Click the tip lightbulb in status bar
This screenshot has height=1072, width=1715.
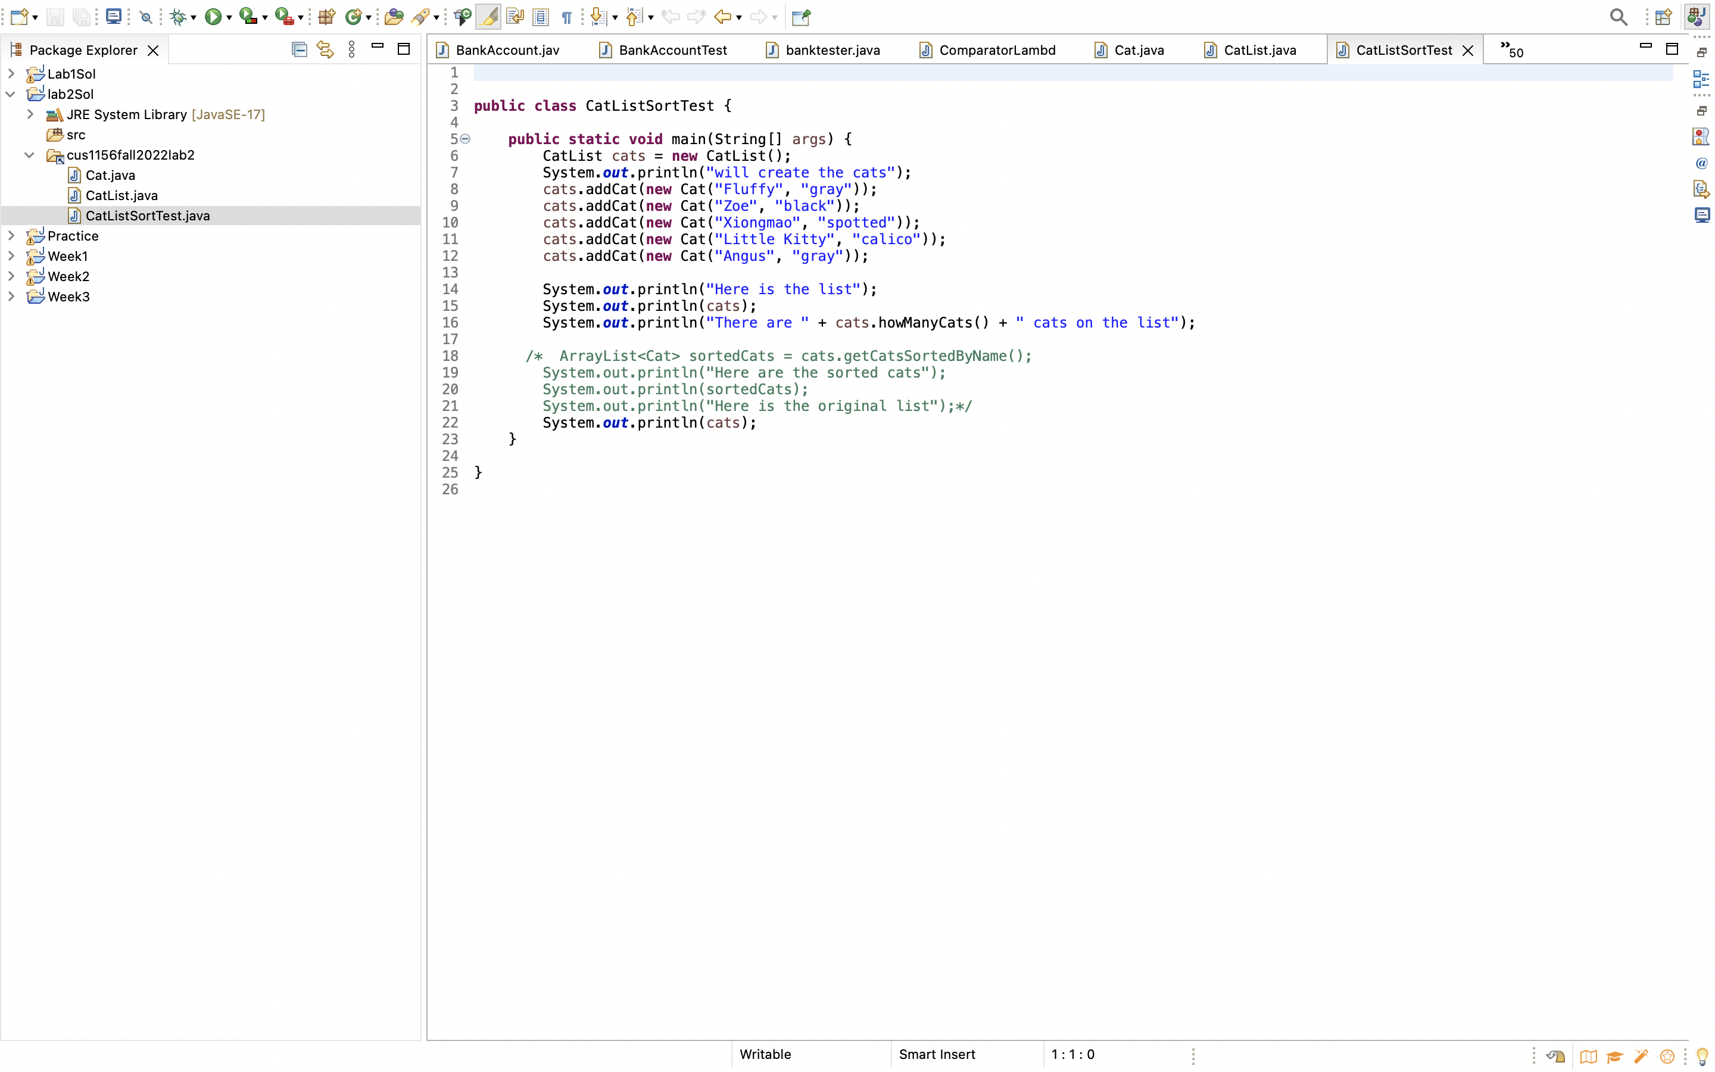point(1701,1057)
